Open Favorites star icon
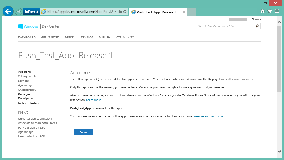The image size is (284, 160). pyautogui.click(x=270, y=11)
